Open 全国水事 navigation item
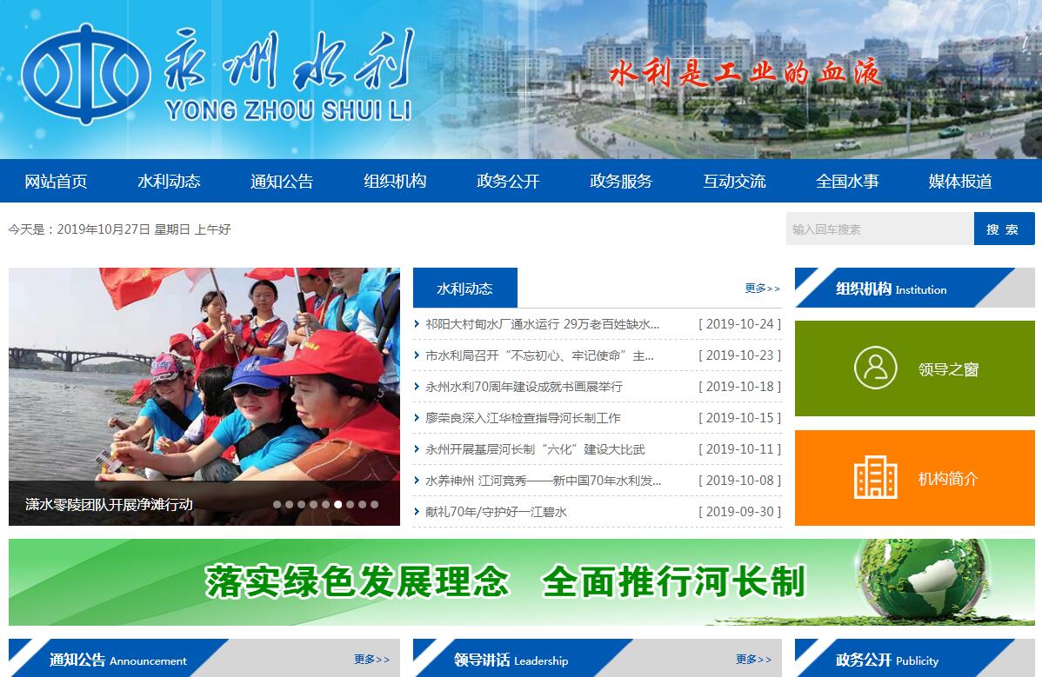1042x677 pixels. [847, 181]
